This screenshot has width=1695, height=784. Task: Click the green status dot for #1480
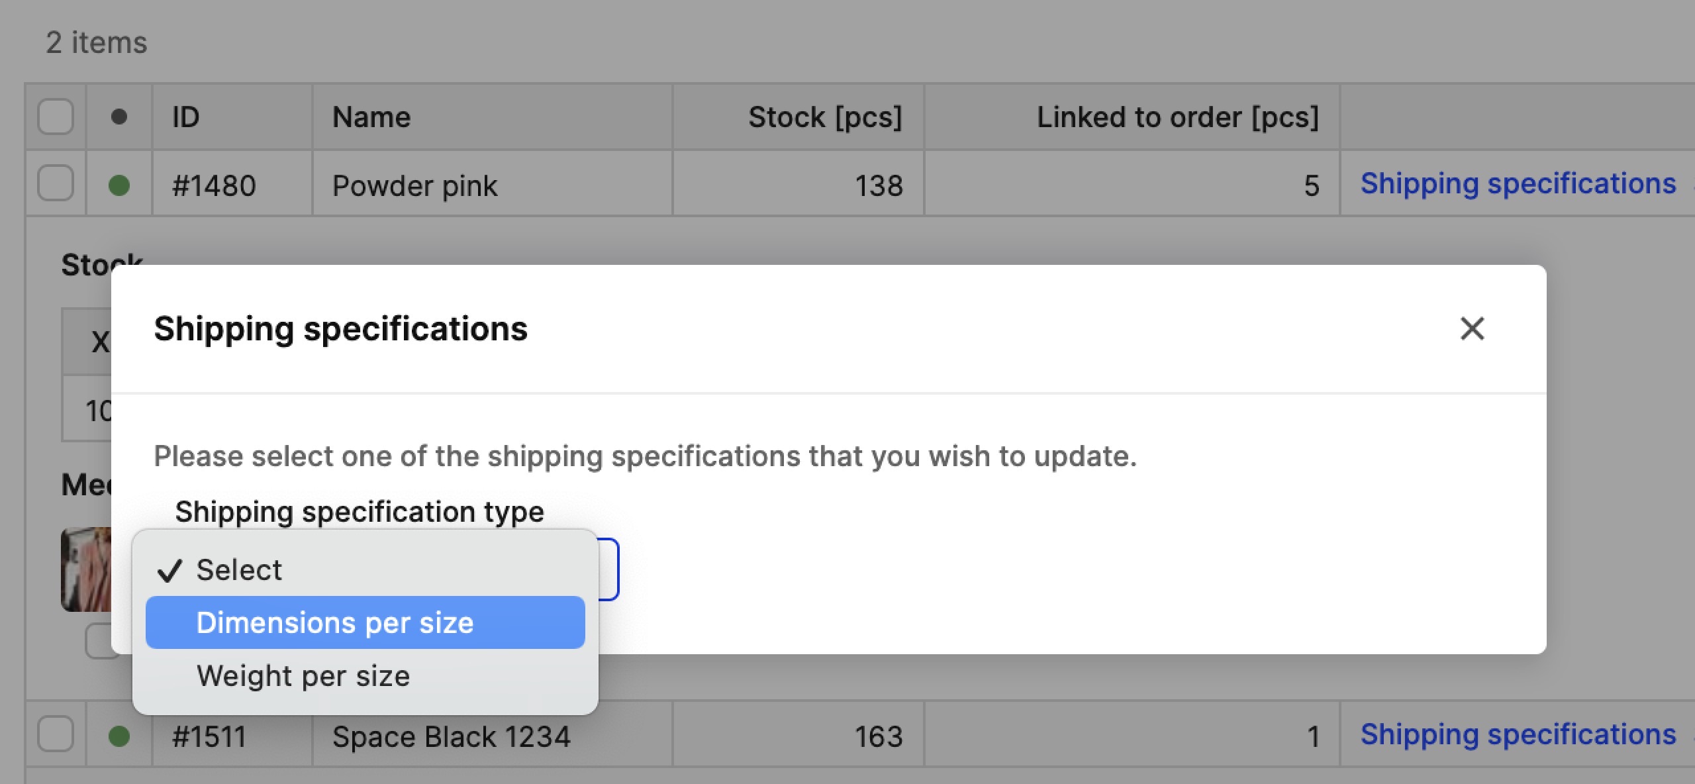pos(119,185)
